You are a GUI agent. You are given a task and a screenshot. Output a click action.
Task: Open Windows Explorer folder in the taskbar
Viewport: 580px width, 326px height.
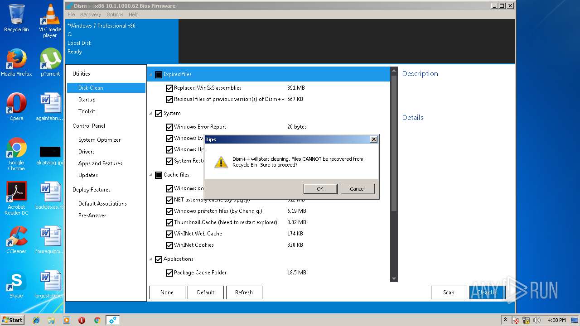tap(51, 320)
